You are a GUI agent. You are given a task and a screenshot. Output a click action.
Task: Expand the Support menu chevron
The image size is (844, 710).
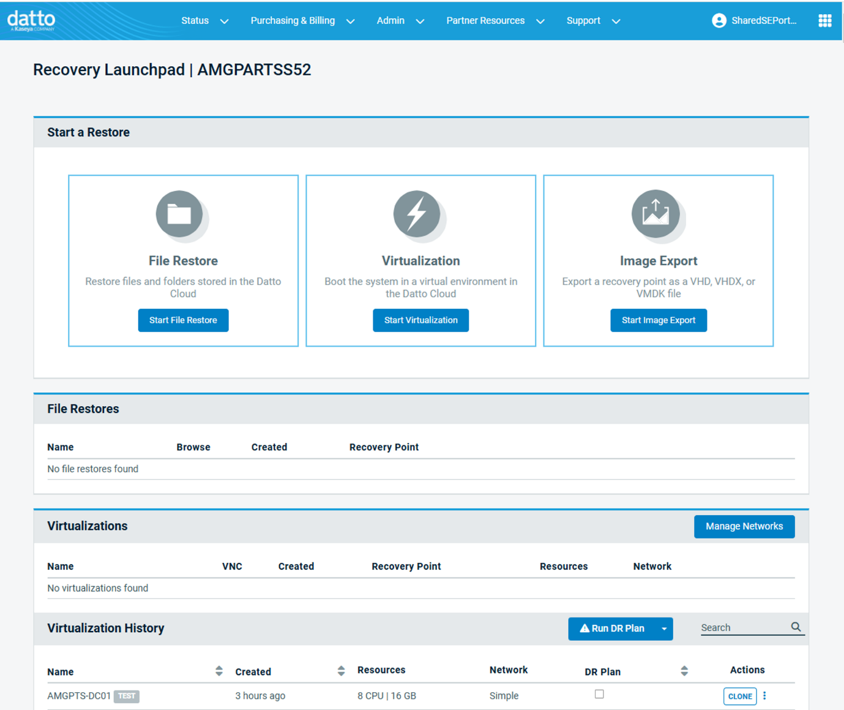coord(616,21)
